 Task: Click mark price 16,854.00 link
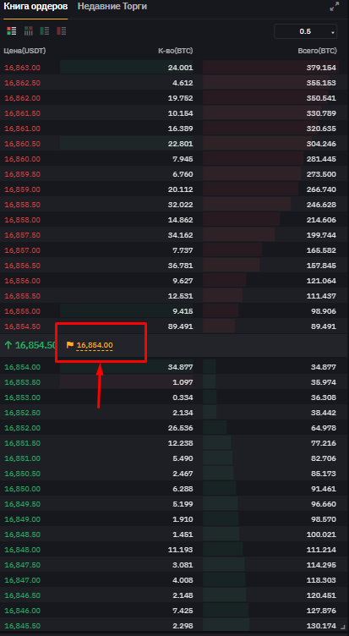[x=95, y=346]
